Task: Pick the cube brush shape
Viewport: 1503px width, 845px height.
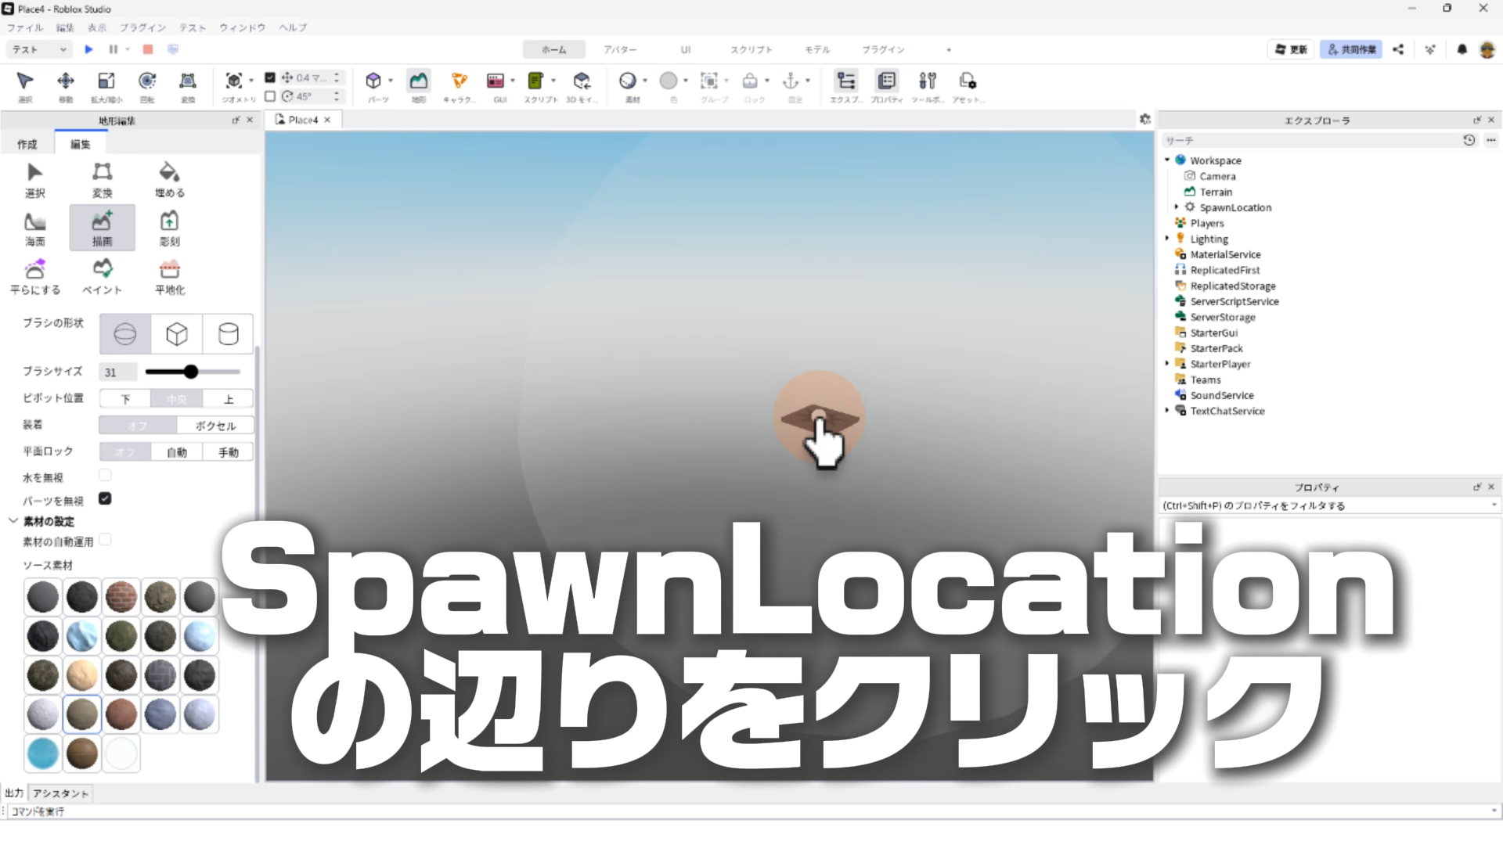Action: (x=177, y=334)
